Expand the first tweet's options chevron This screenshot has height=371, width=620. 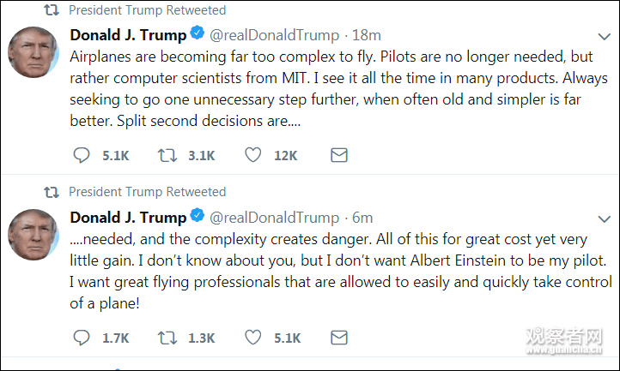[x=604, y=37]
